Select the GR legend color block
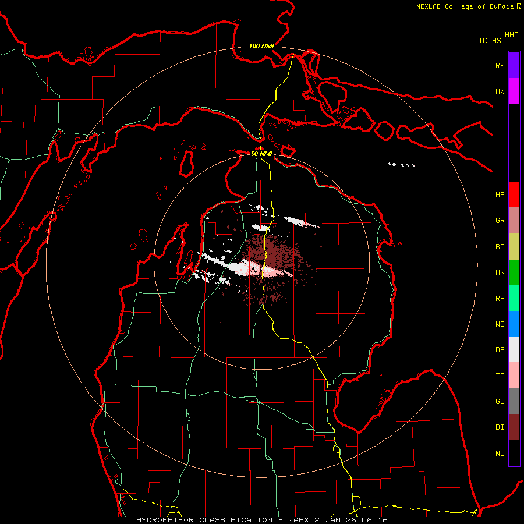 click(514, 221)
